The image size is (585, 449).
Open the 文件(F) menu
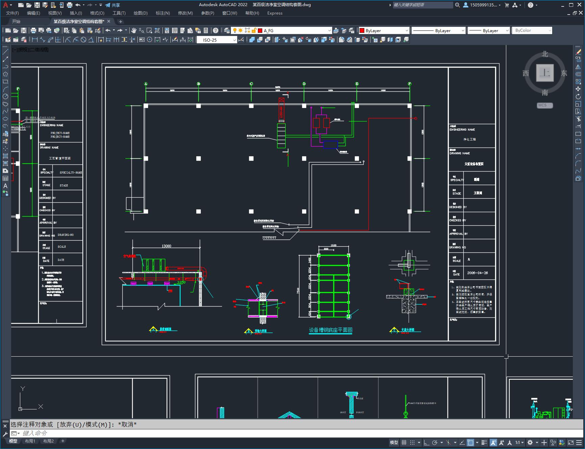click(x=13, y=13)
